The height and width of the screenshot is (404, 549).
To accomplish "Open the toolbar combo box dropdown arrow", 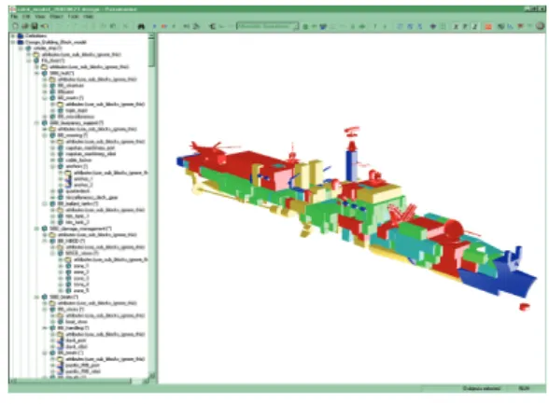I will (x=296, y=26).
